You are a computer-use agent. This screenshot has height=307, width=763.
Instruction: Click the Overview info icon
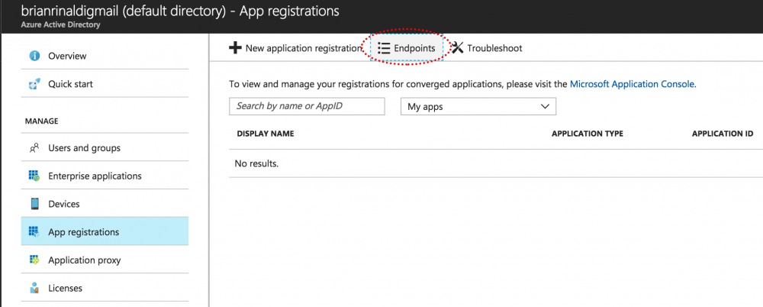click(x=34, y=56)
